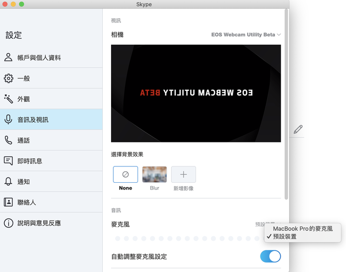
Task: Open 通知 settings section
Action: coord(51,181)
